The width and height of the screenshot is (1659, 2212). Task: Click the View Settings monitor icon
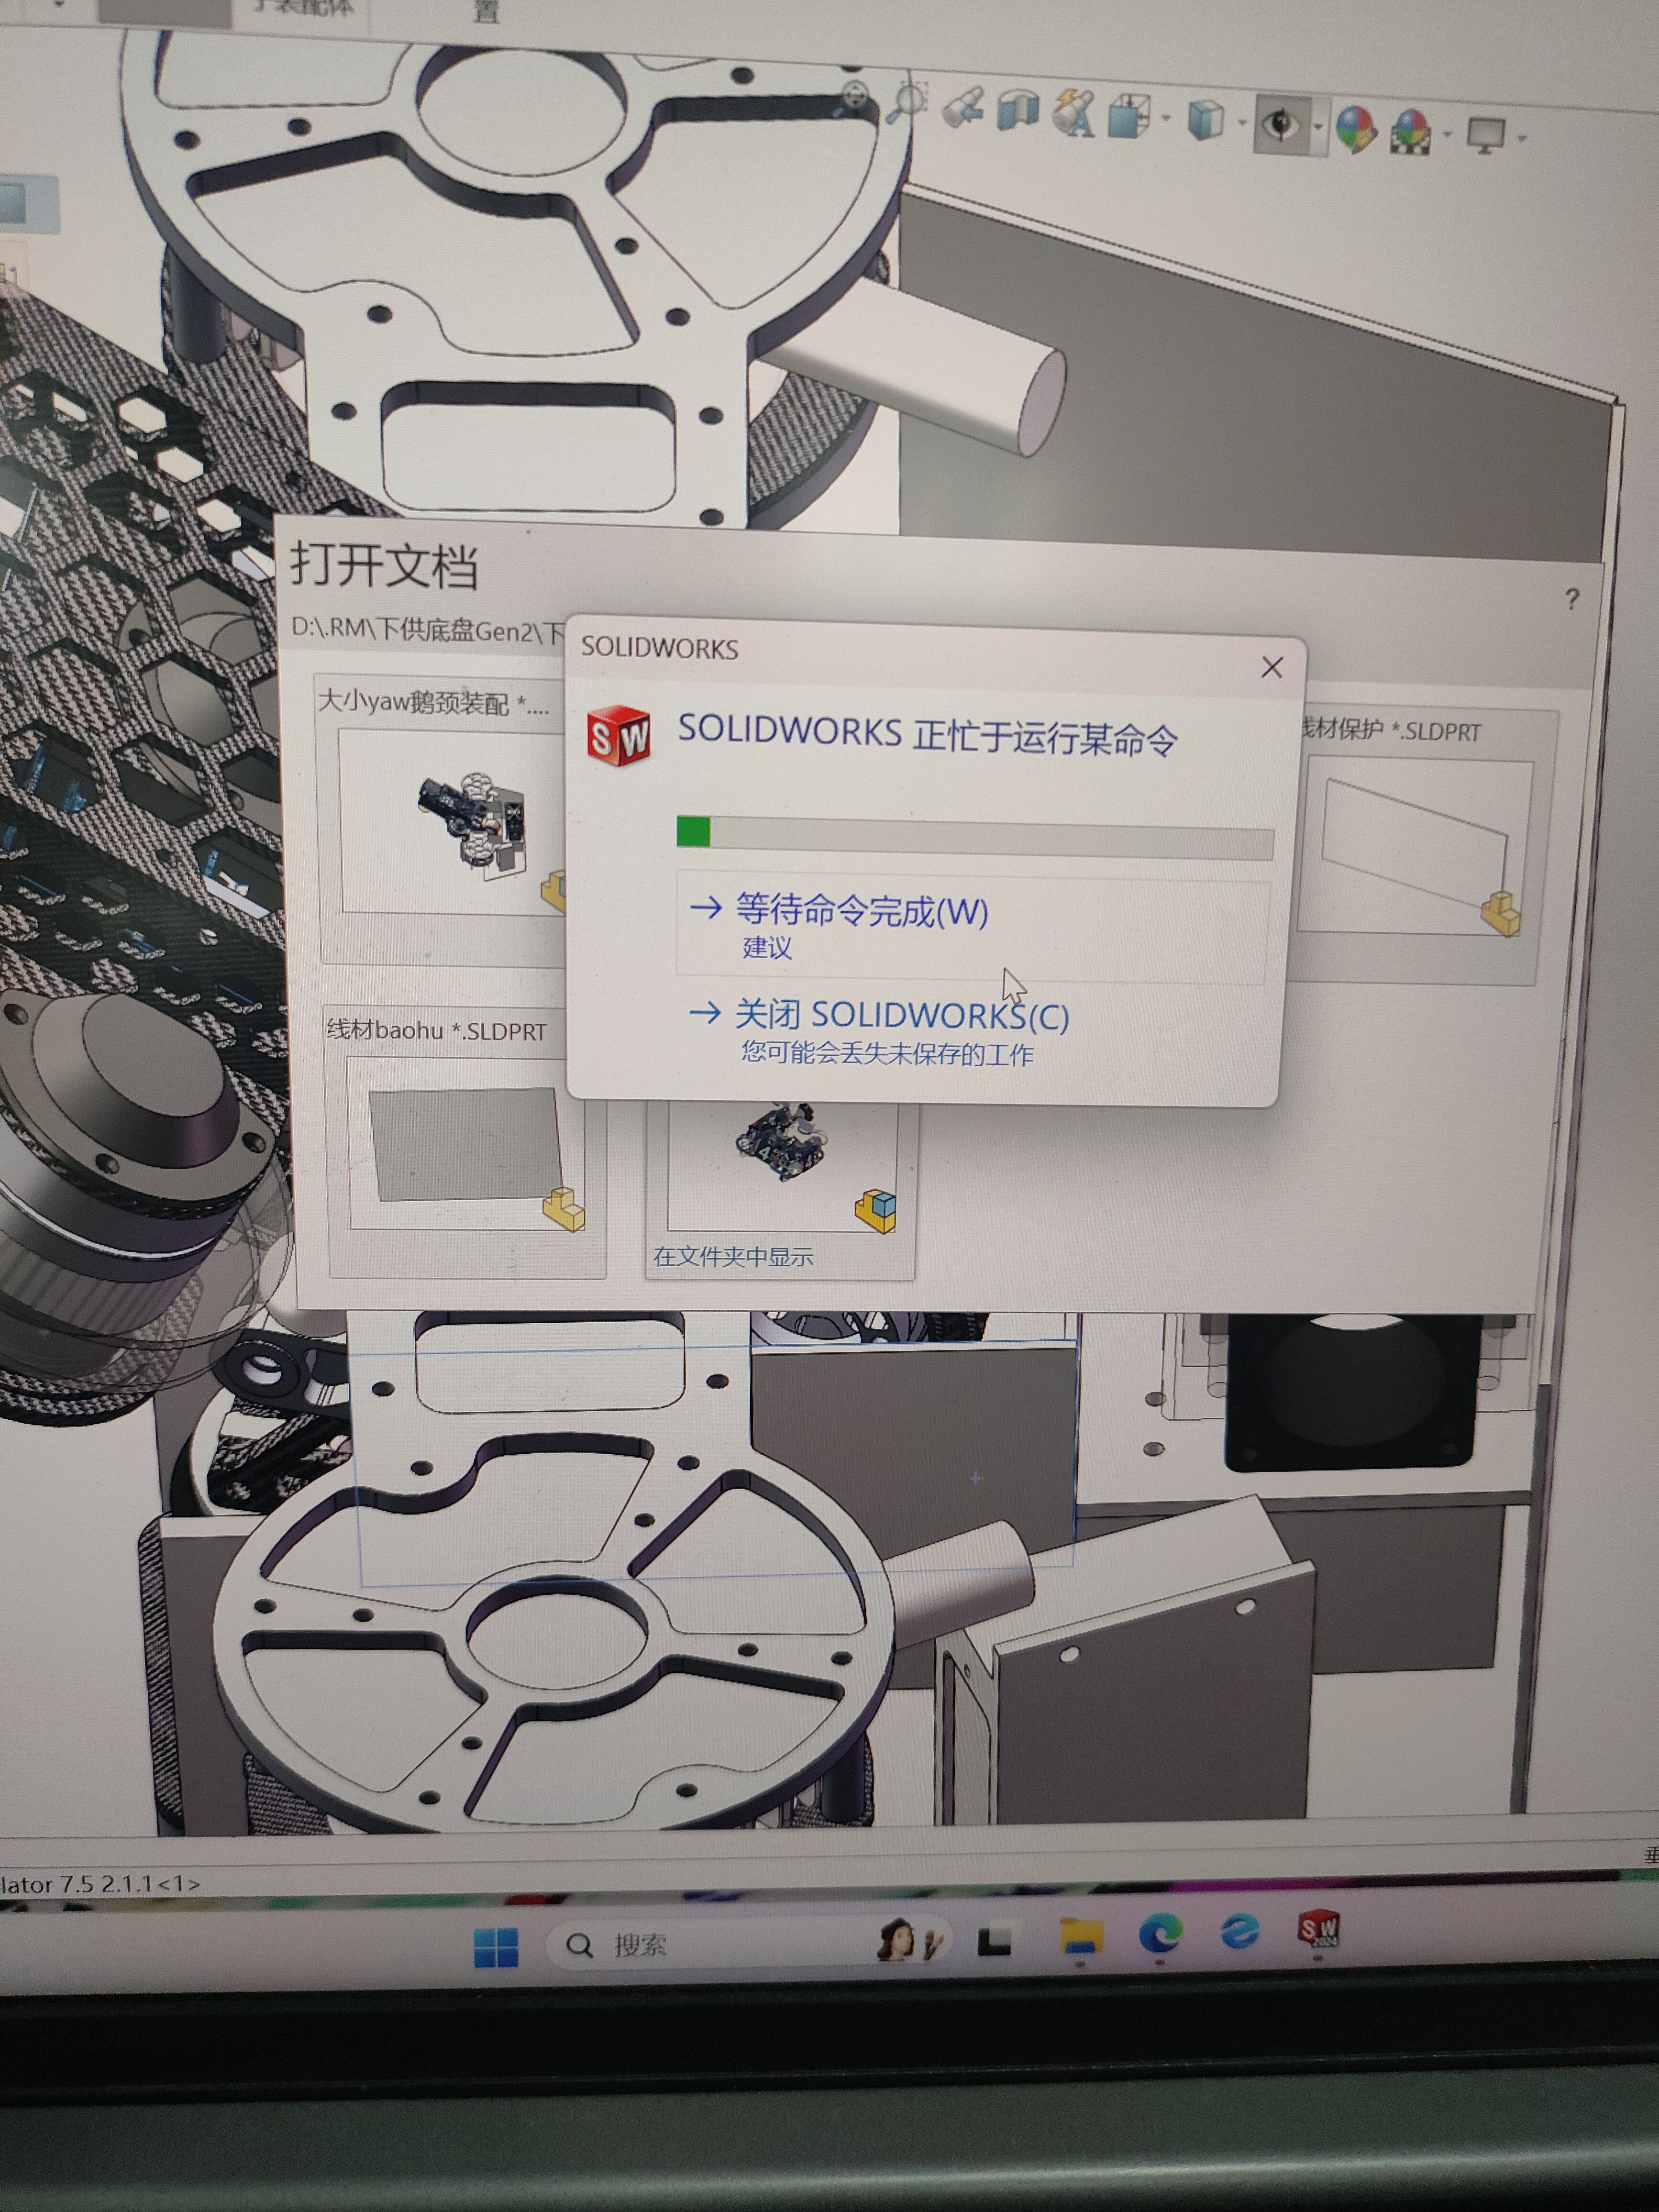(1486, 135)
